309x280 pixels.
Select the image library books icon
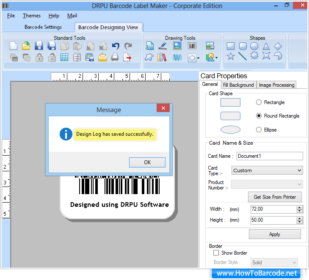(162, 57)
